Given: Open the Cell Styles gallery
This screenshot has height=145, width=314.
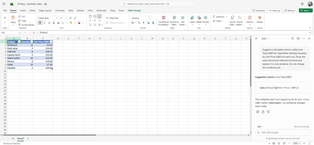Looking at the screenshot, I should 183,21.
